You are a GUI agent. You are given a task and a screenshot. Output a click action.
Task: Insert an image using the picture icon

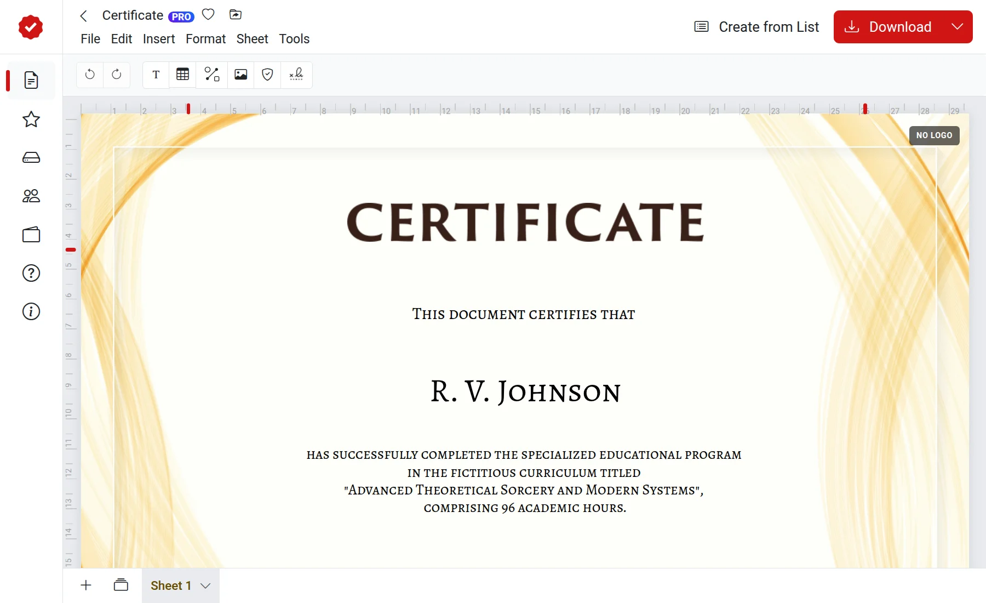pos(240,75)
